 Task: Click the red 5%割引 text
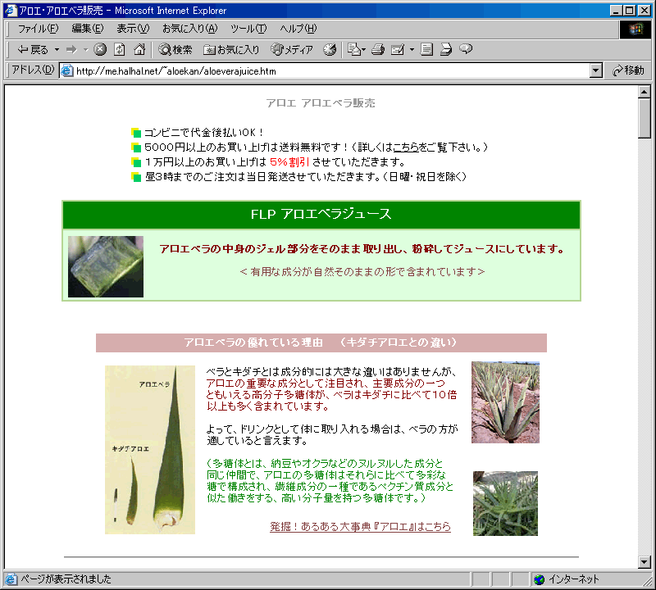point(289,161)
